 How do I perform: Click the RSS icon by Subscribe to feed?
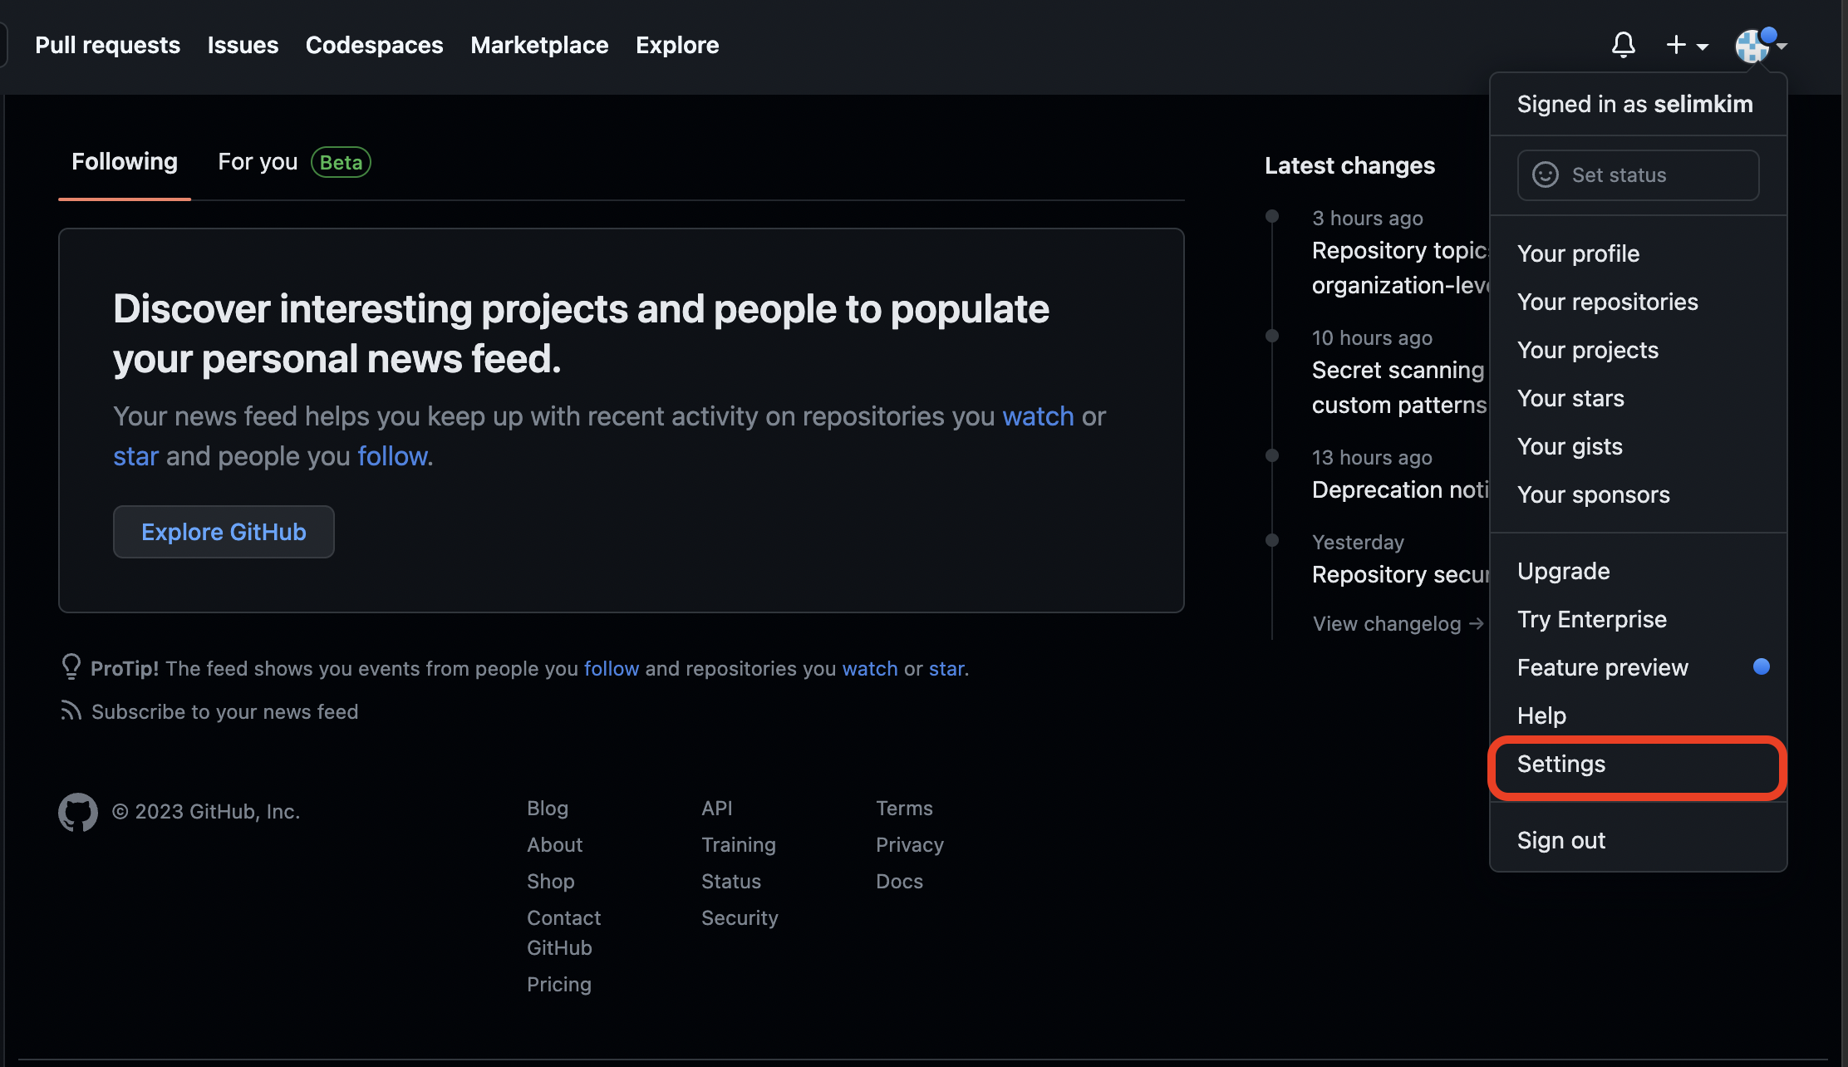(71, 711)
